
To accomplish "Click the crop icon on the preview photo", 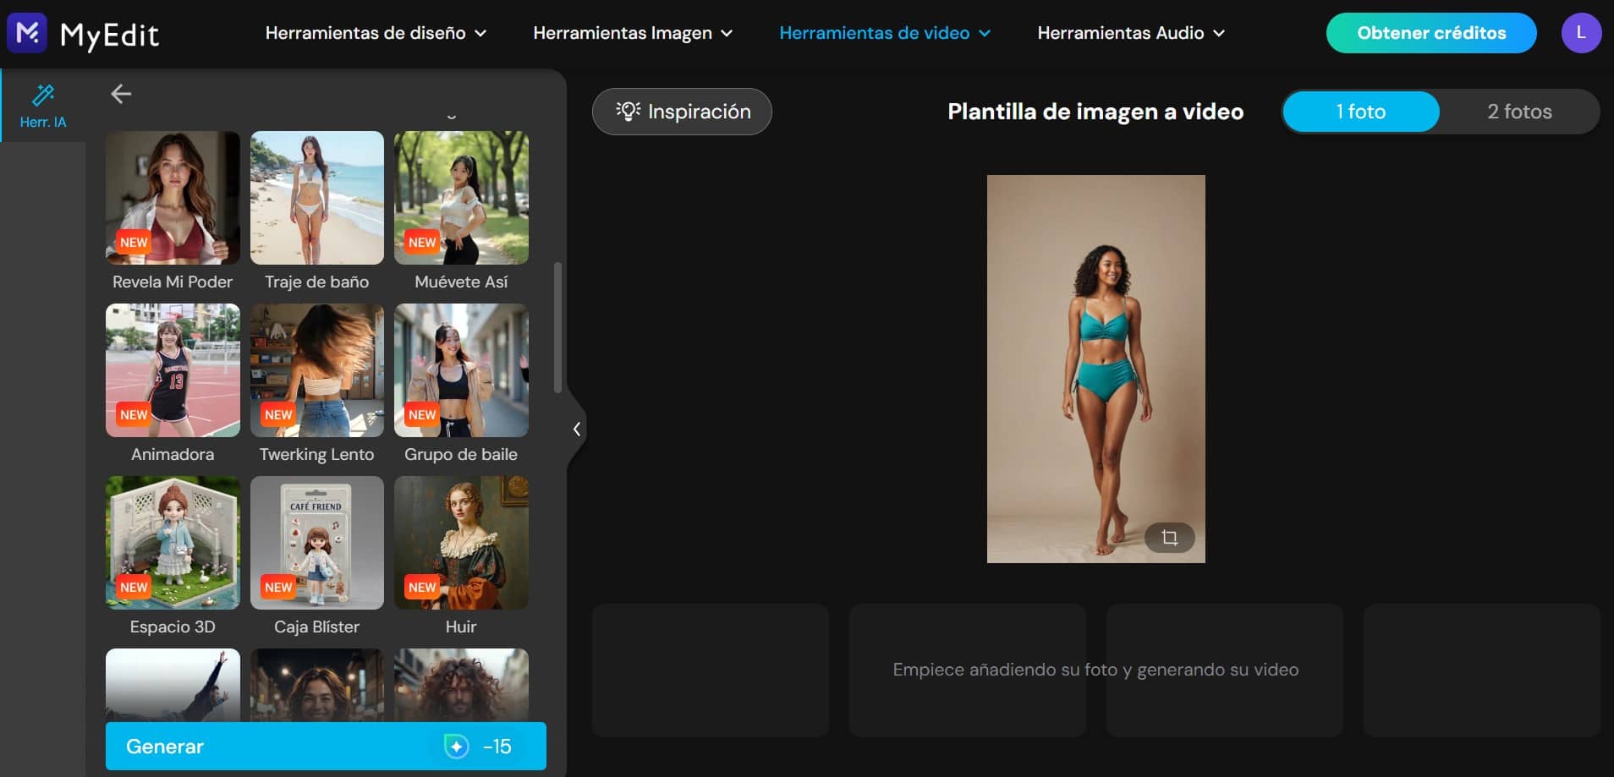I will (x=1172, y=537).
